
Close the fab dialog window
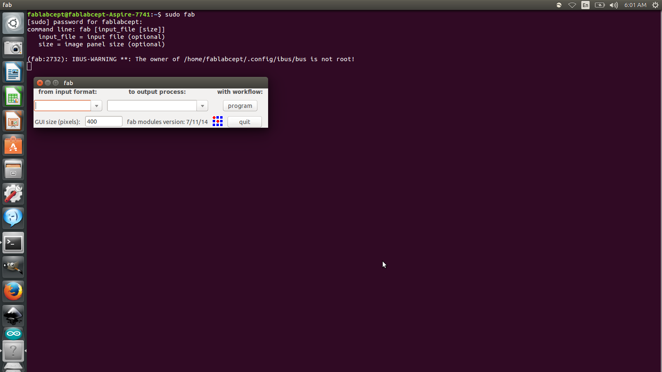coord(40,83)
